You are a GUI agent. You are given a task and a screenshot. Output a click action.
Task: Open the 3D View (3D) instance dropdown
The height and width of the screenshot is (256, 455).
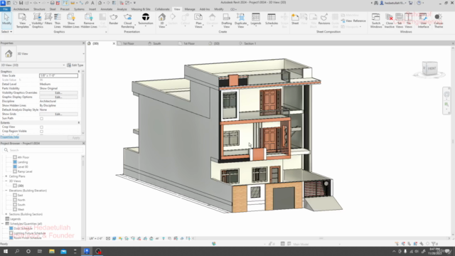coord(64,65)
